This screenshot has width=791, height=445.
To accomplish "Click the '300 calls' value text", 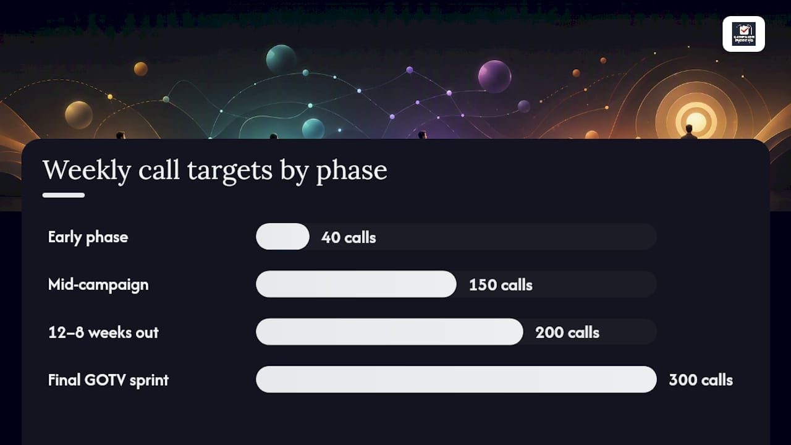I will point(701,379).
